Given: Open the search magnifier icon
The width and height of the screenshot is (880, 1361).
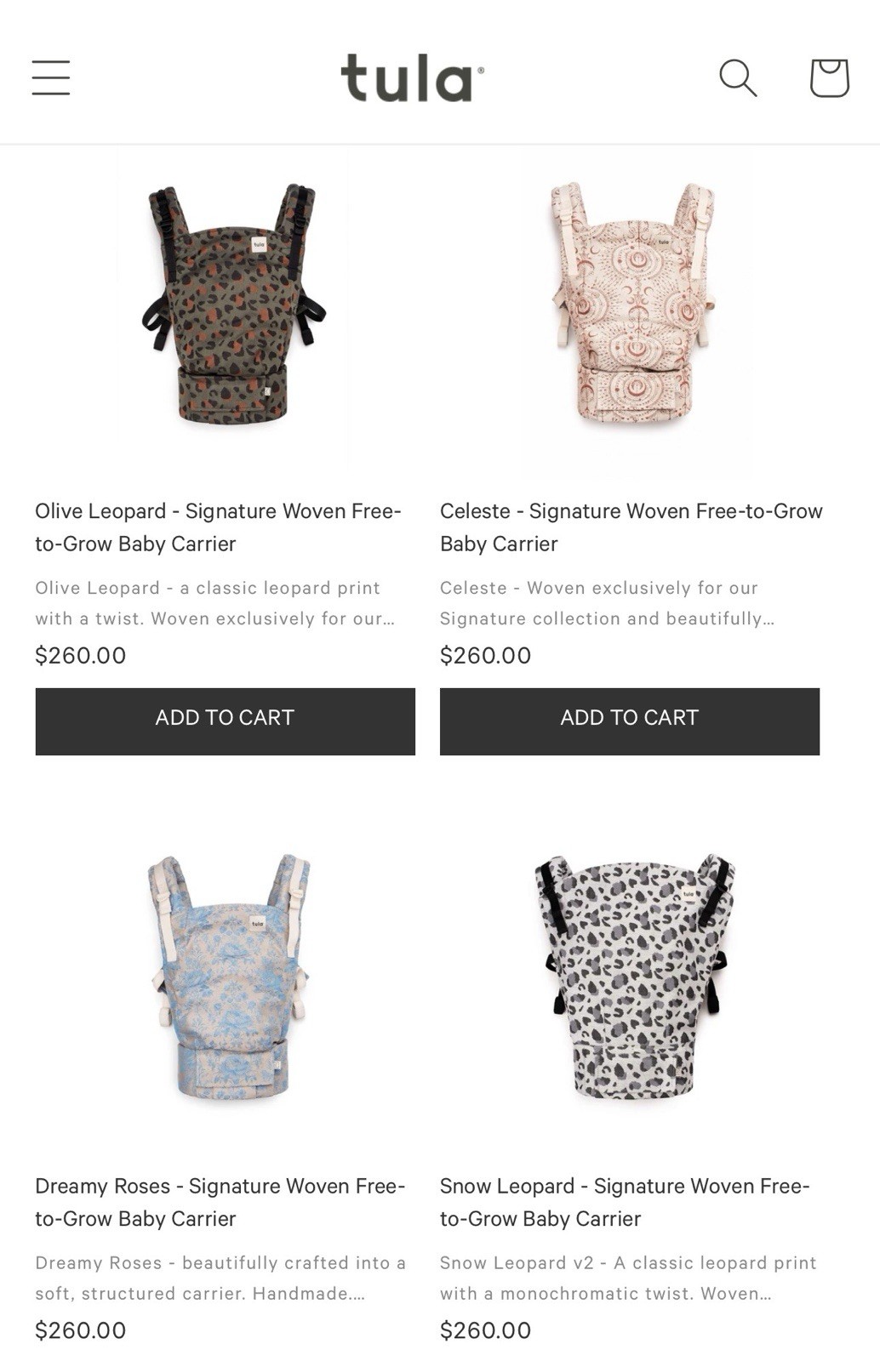Looking at the screenshot, I should point(738,77).
